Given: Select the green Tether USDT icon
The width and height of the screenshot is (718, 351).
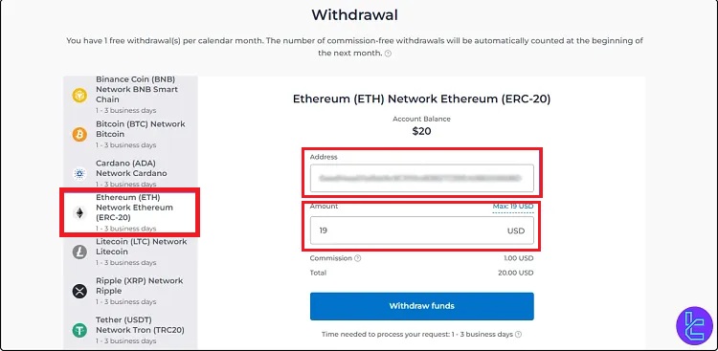Looking at the screenshot, I should (79, 330).
